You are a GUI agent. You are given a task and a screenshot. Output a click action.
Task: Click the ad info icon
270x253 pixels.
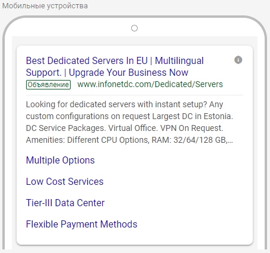[238, 60]
